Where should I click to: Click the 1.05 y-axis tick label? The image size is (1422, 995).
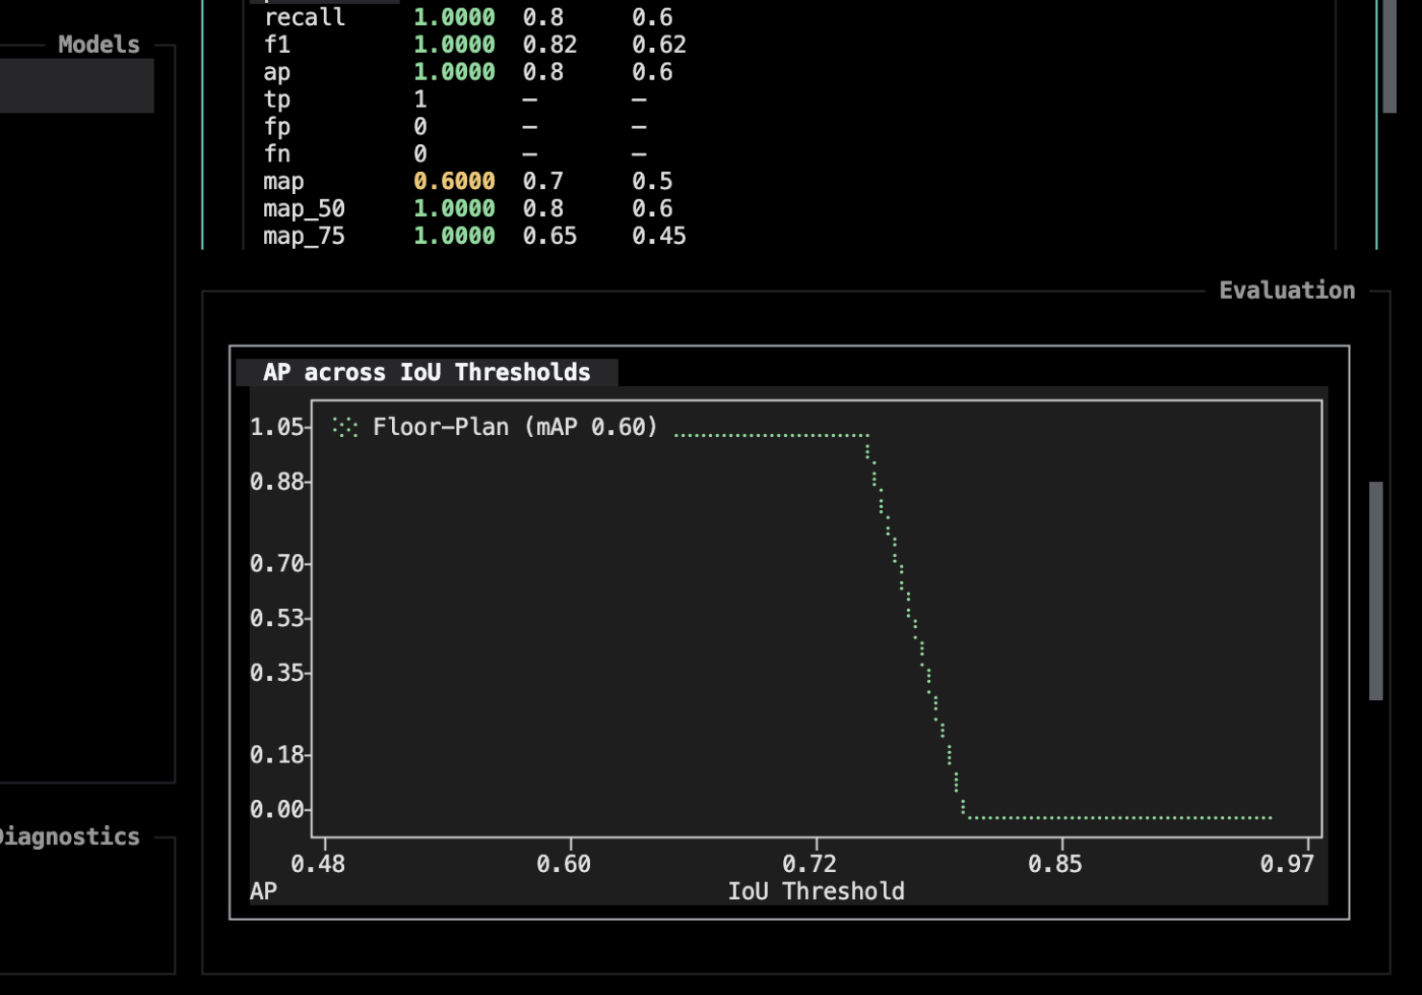[x=277, y=426]
